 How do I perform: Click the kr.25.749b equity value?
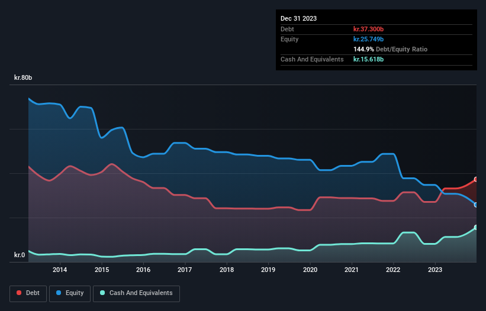[x=369, y=39]
